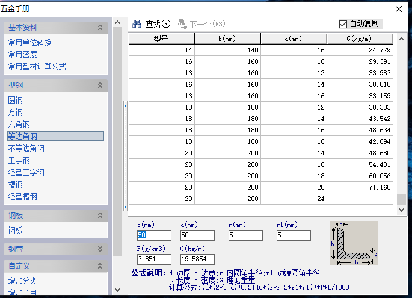Select 不等边角钢 in the sidebar

(x=26, y=148)
